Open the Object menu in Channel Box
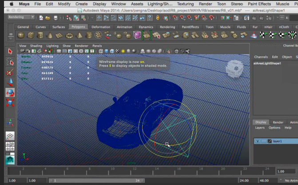The height and width of the screenshot is (185, 298). coord(287,57)
